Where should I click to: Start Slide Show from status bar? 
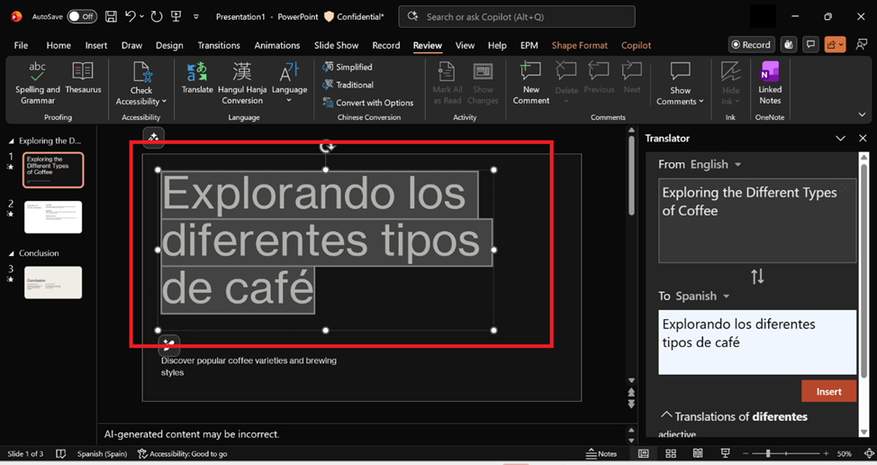(x=725, y=454)
